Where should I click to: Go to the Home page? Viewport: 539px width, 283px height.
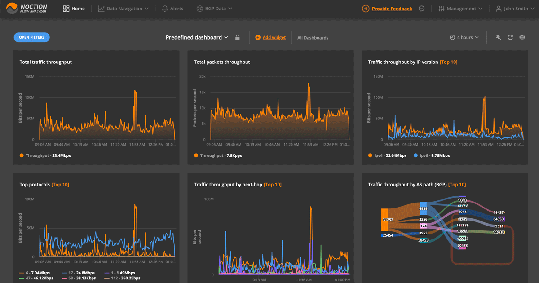[74, 9]
